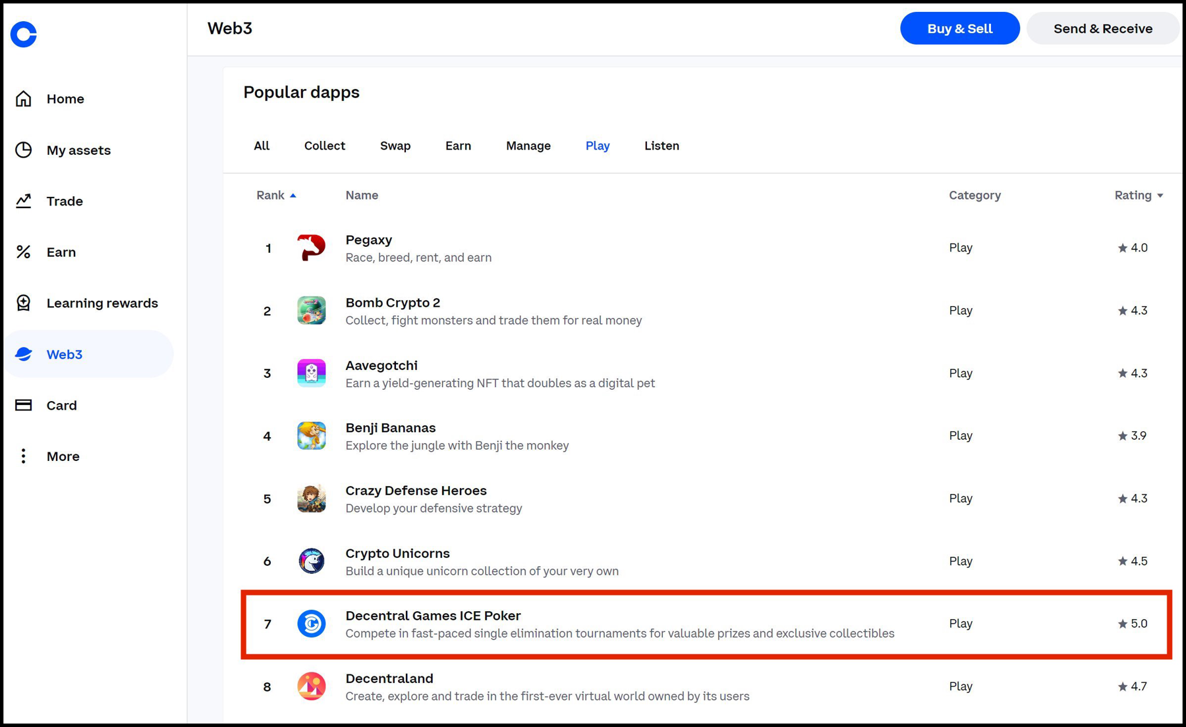The image size is (1186, 727).
Task: Open the Home sidebar icon
Action: tap(23, 98)
